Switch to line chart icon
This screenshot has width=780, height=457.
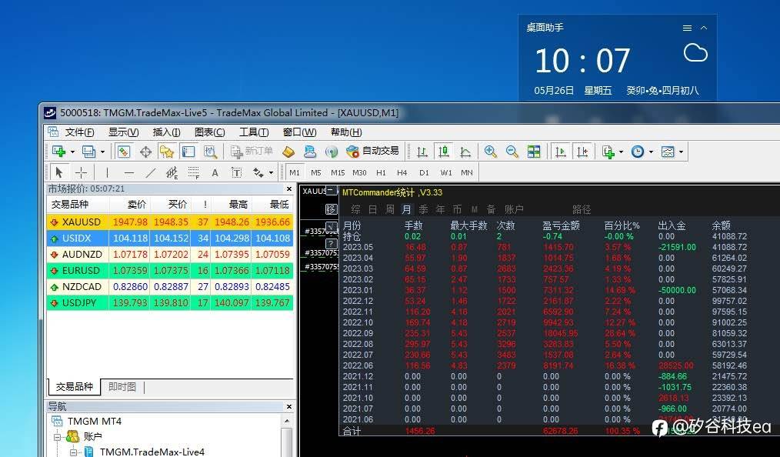coord(465,151)
